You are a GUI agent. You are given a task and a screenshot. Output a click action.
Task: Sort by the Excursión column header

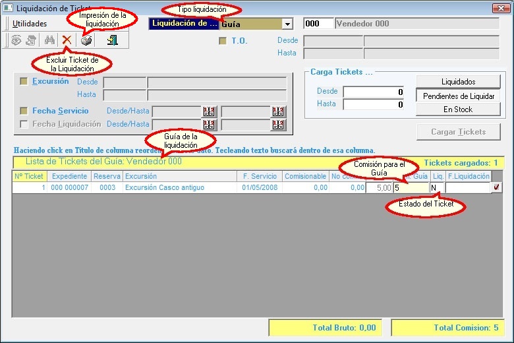point(140,176)
